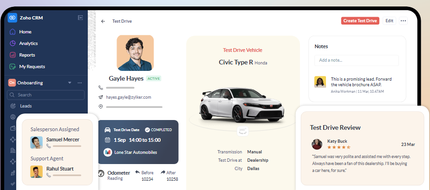Click the Zoho CRM logo icon
Image resolution: width=430 pixels, height=190 pixels.
point(13,18)
